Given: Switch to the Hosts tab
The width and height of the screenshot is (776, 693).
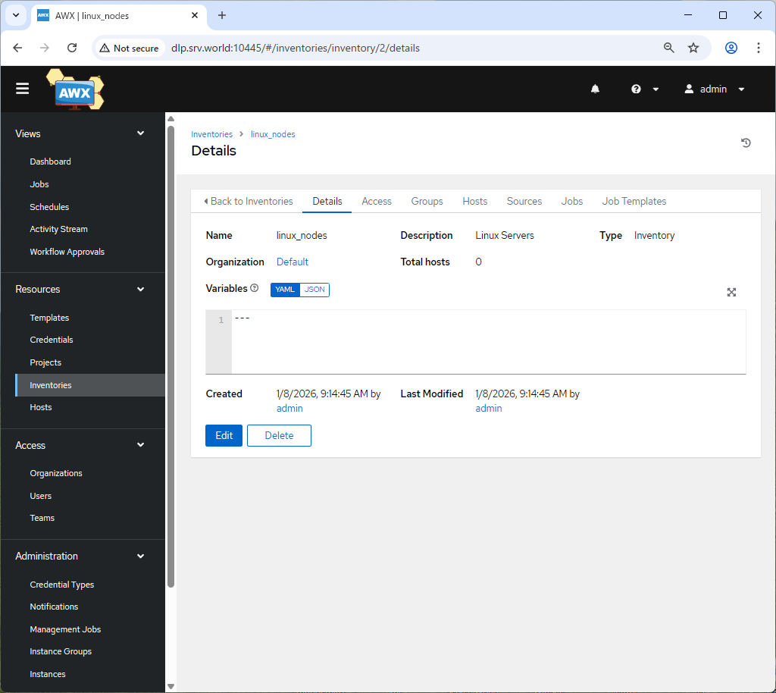Looking at the screenshot, I should coord(474,201).
